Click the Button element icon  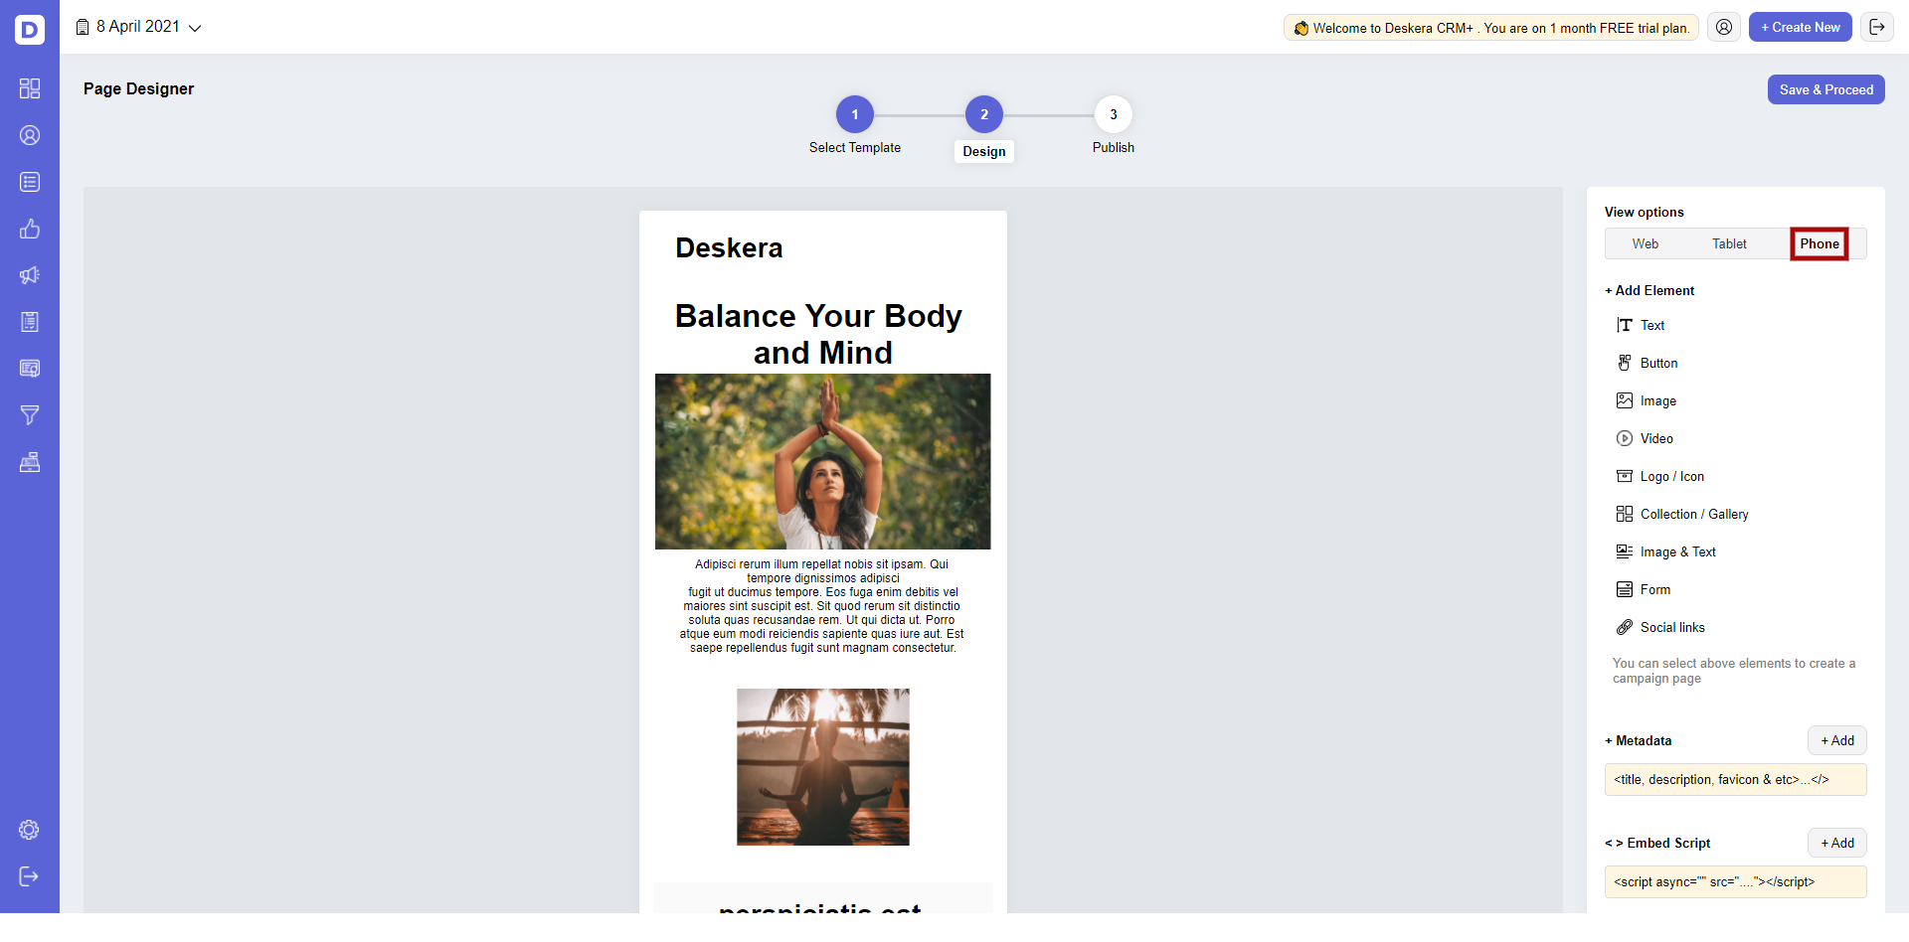[1625, 363]
